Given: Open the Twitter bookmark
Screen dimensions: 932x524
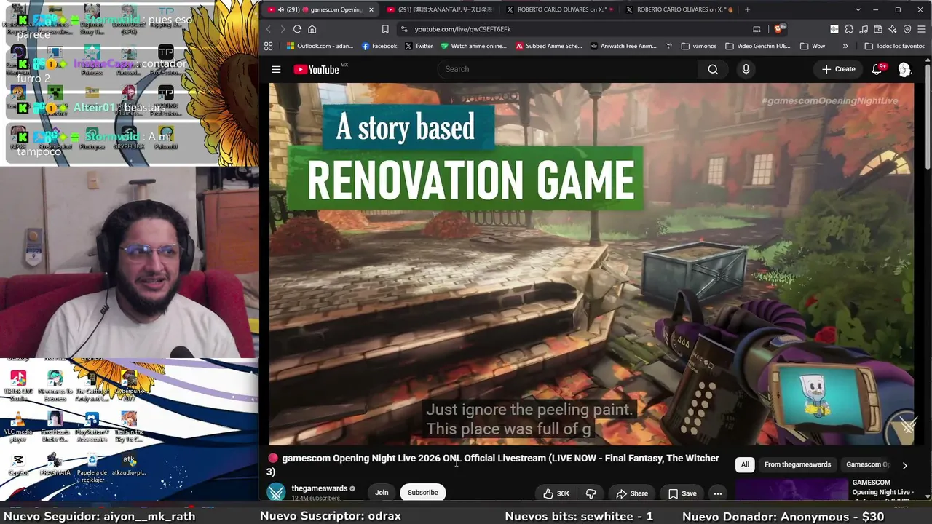Looking at the screenshot, I should [x=419, y=46].
